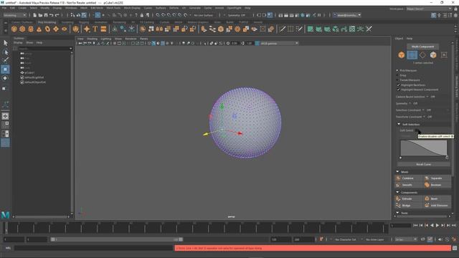Open the Modeling menu set dropdown
The image size is (459, 258).
14,15
